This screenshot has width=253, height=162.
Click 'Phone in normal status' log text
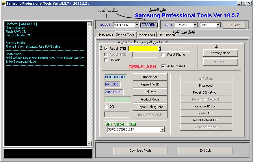tap(33, 46)
